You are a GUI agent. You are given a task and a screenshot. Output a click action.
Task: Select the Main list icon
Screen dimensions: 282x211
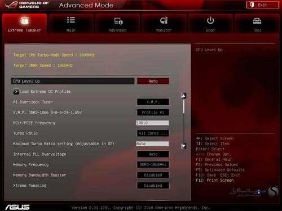point(71,20)
